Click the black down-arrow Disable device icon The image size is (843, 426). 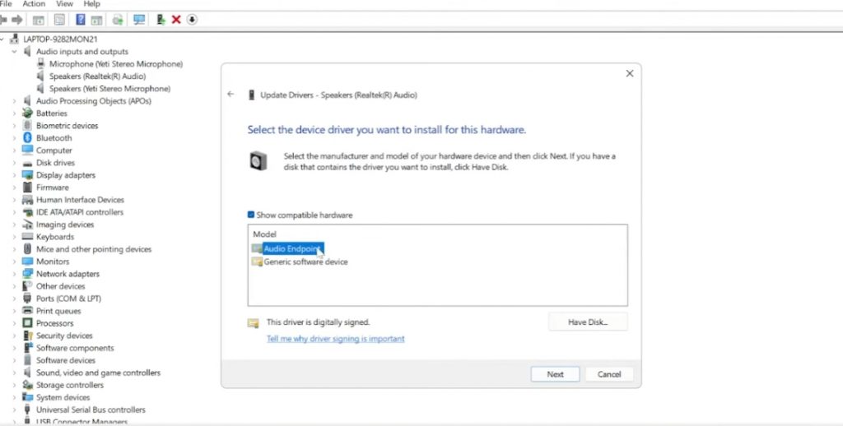click(x=192, y=20)
